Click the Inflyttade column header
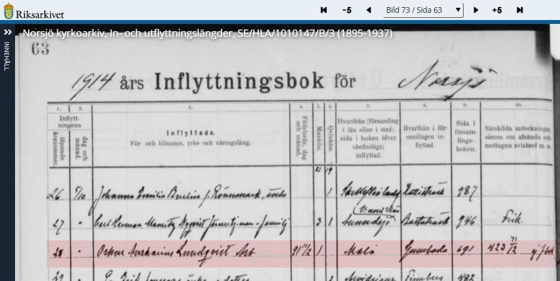 coord(191,133)
